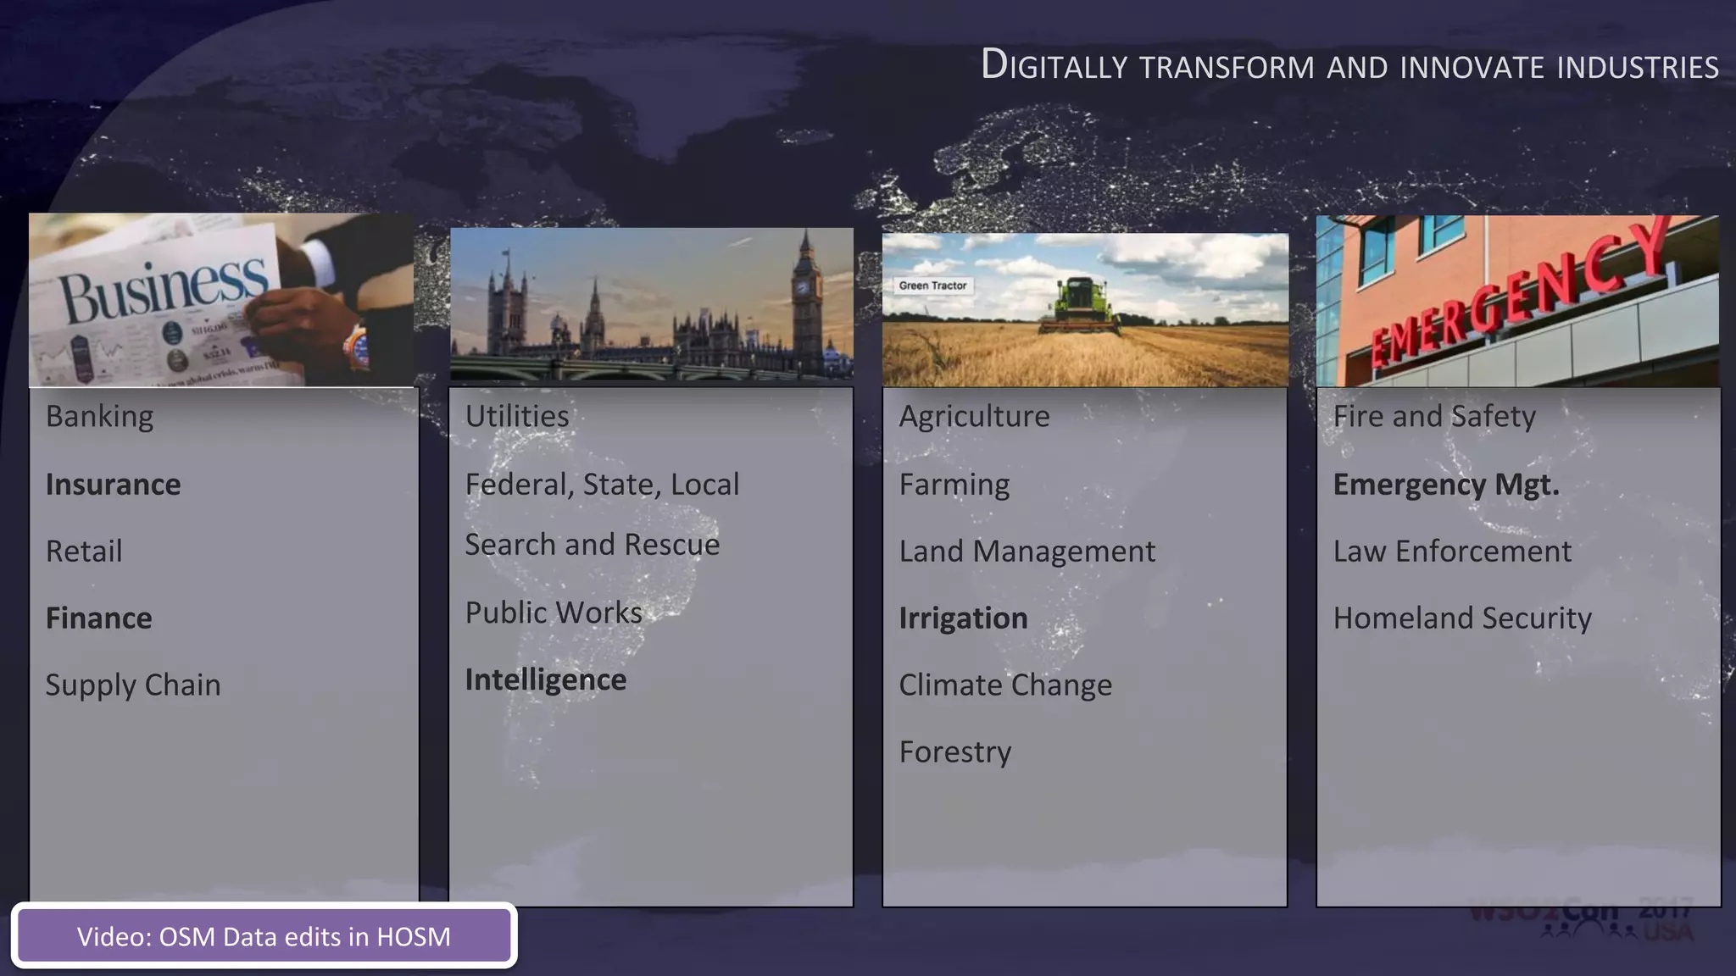Select the Public Works text
Viewport: 1736px width, 976px height.
554,613
